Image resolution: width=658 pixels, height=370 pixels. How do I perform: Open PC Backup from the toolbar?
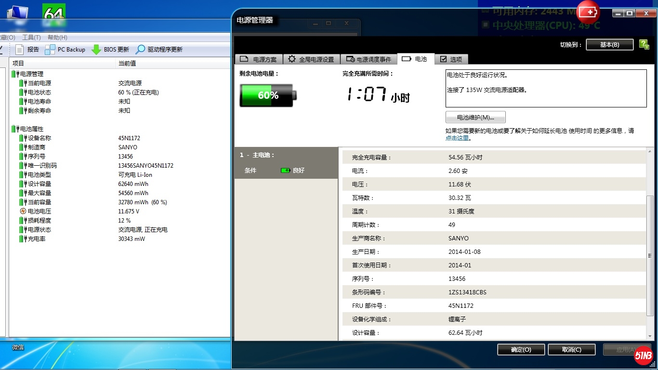tap(50, 49)
